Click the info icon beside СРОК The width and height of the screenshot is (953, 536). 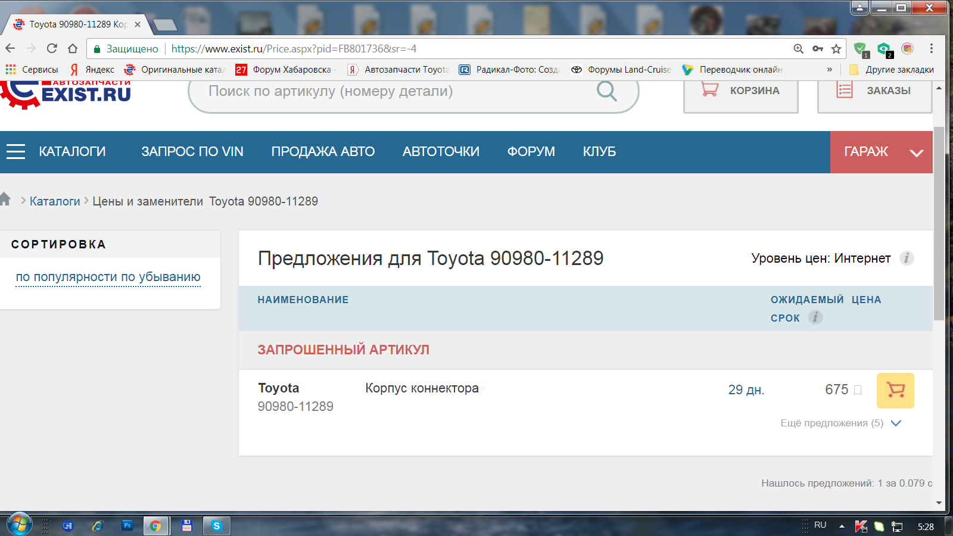tap(815, 317)
